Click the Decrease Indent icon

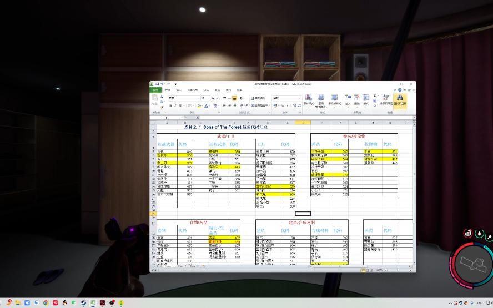click(241, 105)
